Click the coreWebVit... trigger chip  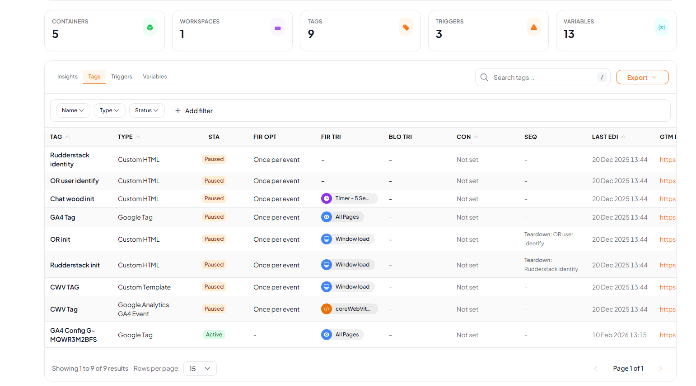pyautogui.click(x=349, y=309)
